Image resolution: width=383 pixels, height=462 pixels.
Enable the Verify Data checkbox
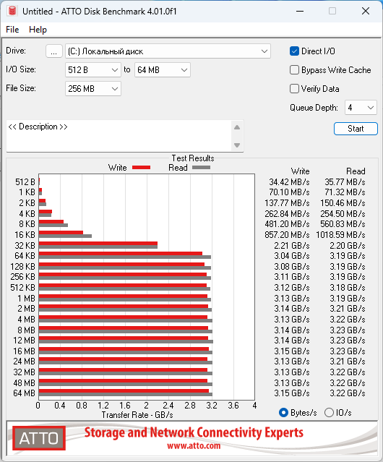pos(294,89)
